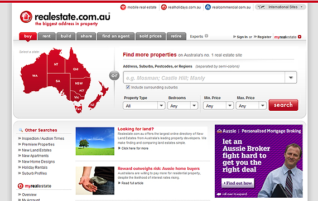
Task: Click the realestate.com.au red house logo
Action: 26,17
